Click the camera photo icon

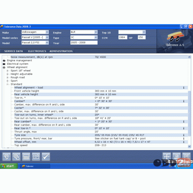tap(36, 157)
